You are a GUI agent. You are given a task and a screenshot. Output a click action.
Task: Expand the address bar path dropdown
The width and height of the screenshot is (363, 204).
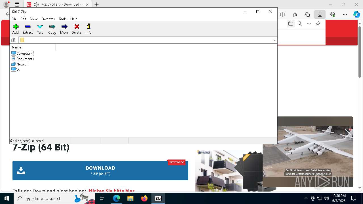275,40
